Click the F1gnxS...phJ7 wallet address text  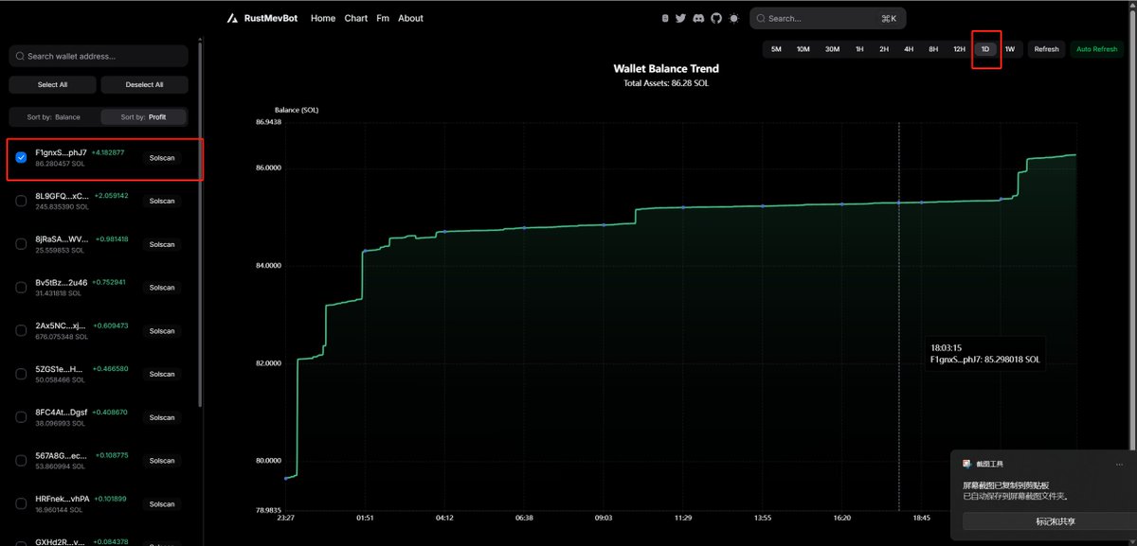point(61,152)
